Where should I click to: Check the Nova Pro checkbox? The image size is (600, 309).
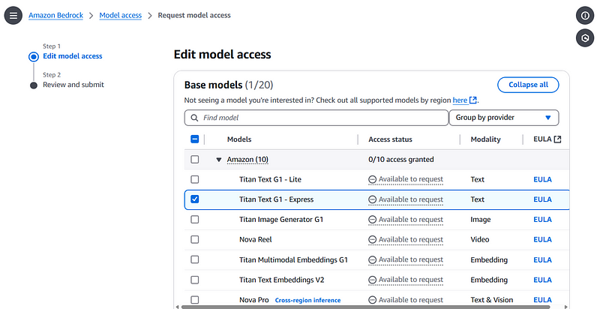(x=195, y=300)
